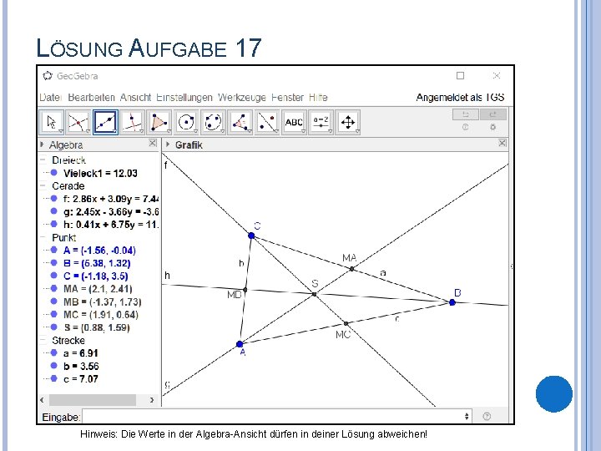Collapse the Dreieck group
This screenshot has height=451, width=601.
point(43,160)
